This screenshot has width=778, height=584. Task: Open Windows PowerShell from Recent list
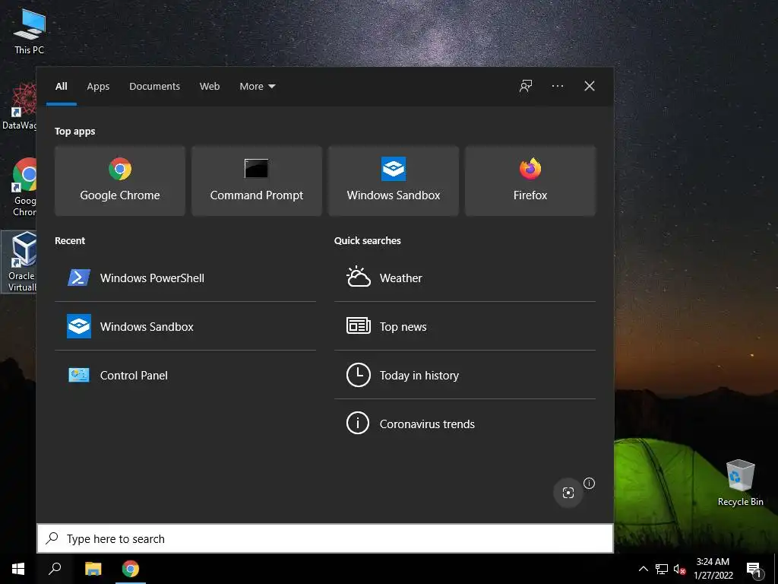185,278
